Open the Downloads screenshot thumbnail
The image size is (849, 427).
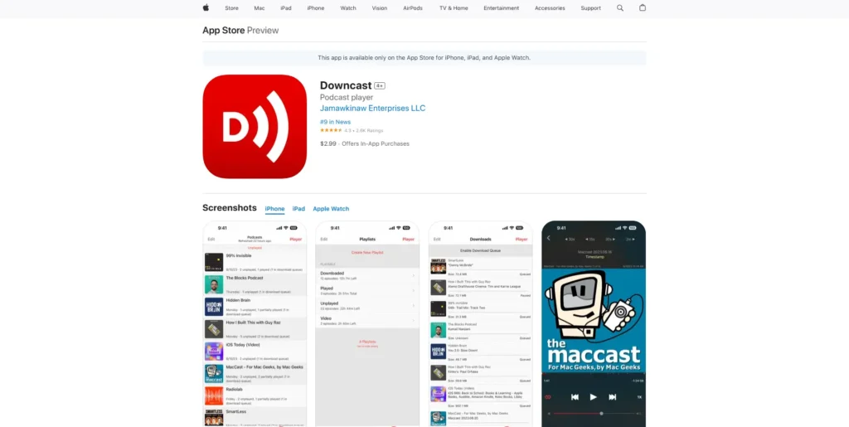click(480, 323)
